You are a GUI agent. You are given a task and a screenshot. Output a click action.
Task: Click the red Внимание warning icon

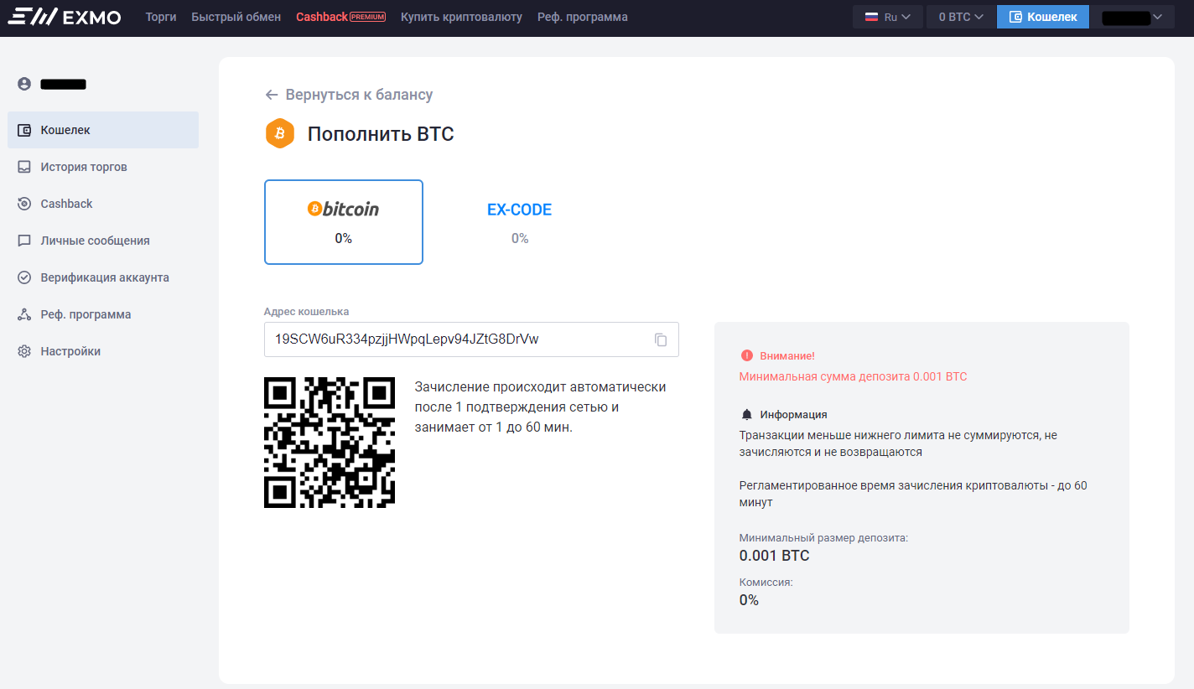746,355
